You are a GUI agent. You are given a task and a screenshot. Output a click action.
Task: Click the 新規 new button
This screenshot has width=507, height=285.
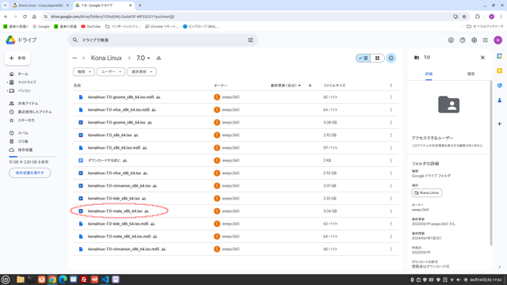[17, 58]
